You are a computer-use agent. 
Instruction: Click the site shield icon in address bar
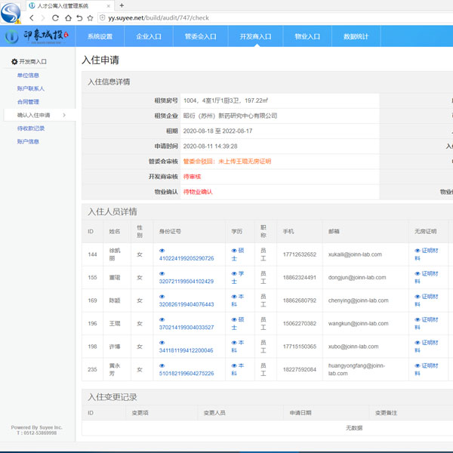103,17
